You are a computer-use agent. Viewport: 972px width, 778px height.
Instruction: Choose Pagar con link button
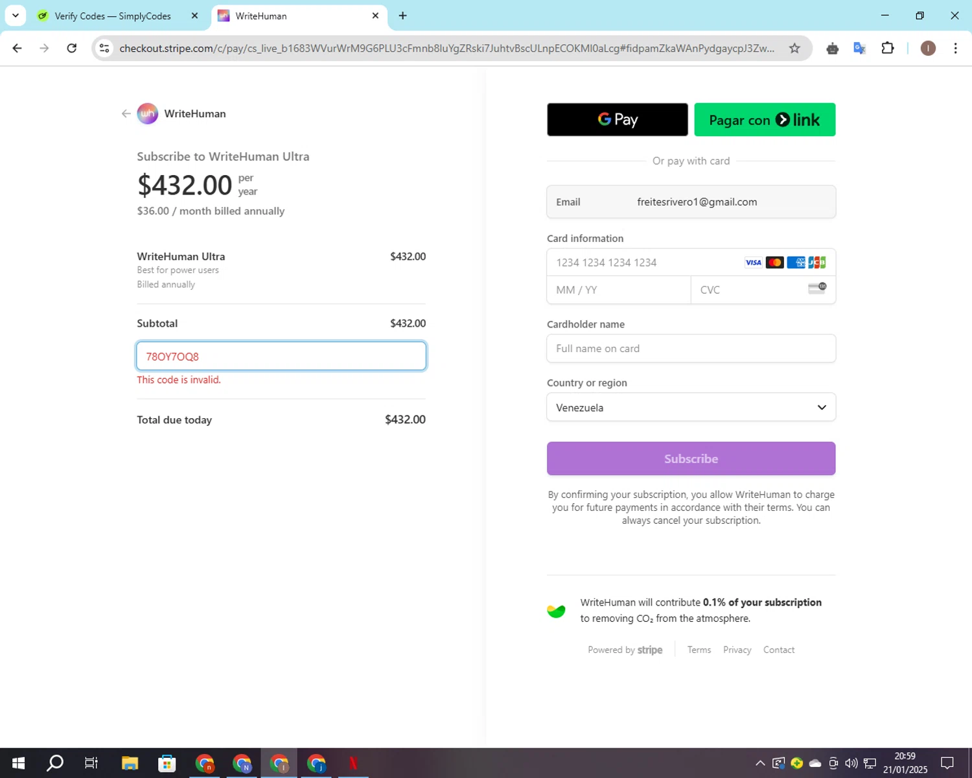(x=765, y=119)
